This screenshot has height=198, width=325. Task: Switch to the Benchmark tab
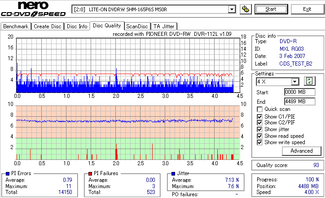tap(16, 26)
